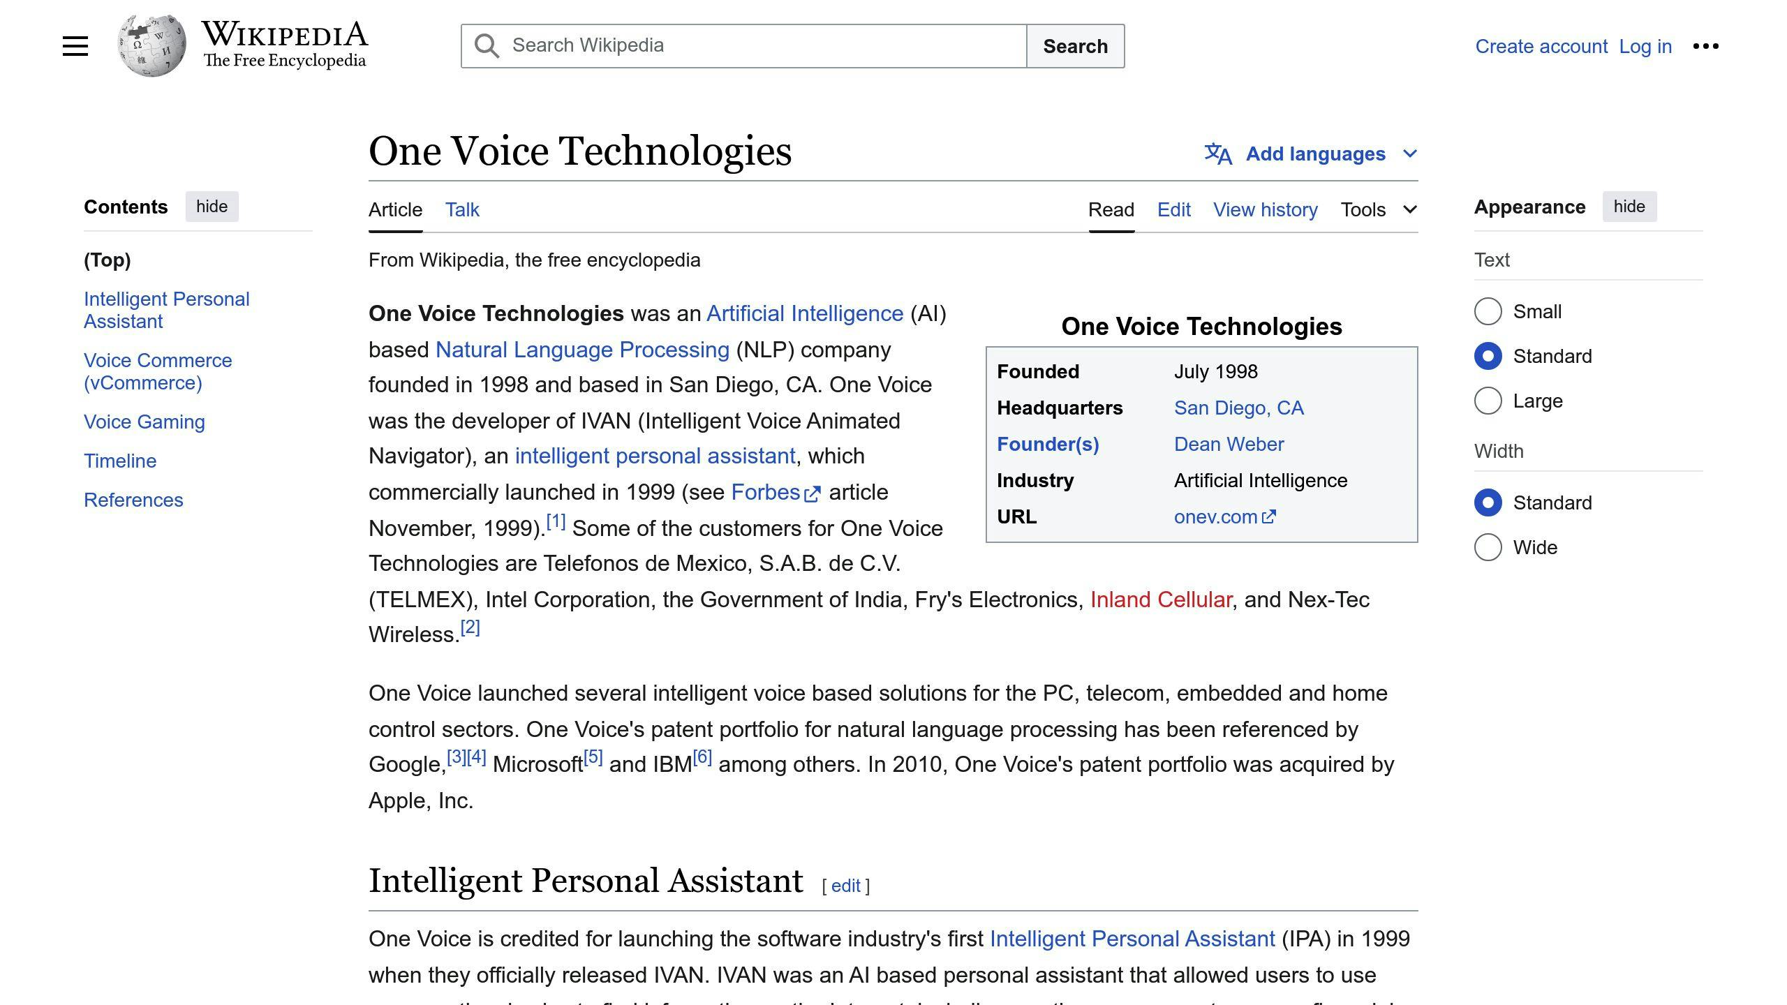Click the external-link icon beside Forbes
Screen dimensions: 1787x1005
pos(812,493)
